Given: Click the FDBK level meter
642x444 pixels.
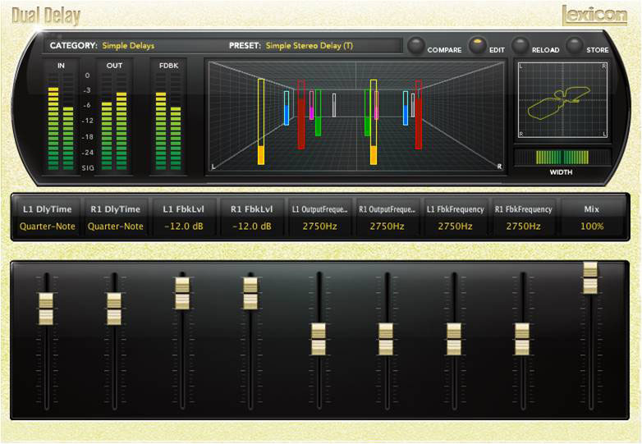Looking at the screenshot, I should 168,122.
